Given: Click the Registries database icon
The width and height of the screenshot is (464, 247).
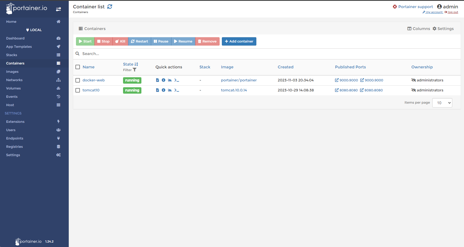Looking at the screenshot, I should click(x=58, y=147).
